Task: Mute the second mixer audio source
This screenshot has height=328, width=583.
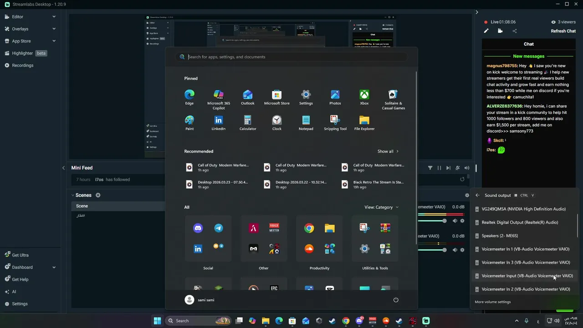Action: pyautogui.click(x=455, y=250)
